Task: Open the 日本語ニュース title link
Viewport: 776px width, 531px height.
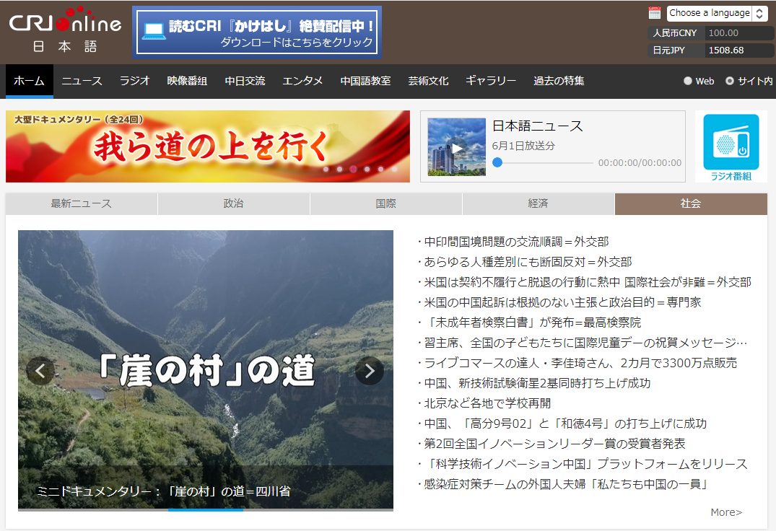Action: pyautogui.click(x=538, y=126)
